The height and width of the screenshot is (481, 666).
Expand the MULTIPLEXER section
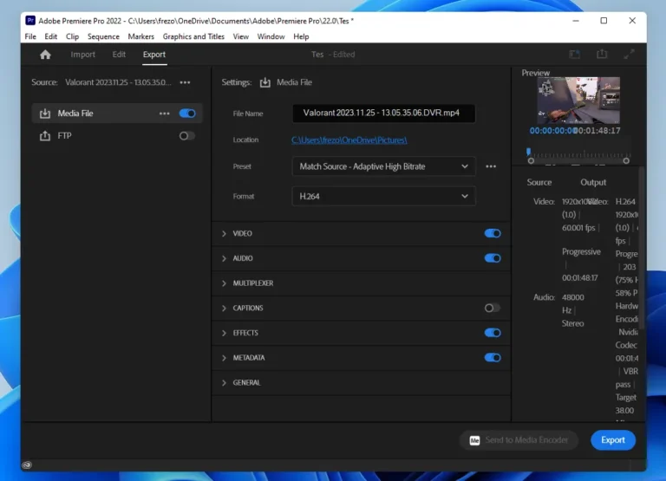224,283
